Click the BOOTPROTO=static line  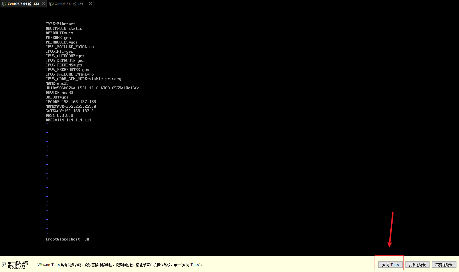tap(64, 28)
